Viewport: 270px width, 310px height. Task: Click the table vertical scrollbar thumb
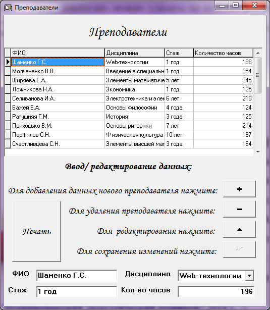258,75
